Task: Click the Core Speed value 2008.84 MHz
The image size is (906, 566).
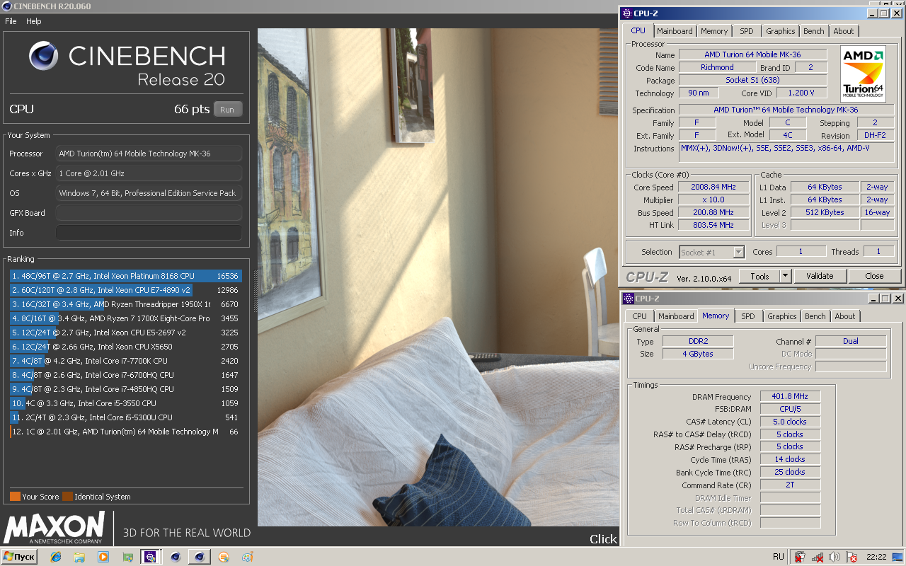Action: 713,187
